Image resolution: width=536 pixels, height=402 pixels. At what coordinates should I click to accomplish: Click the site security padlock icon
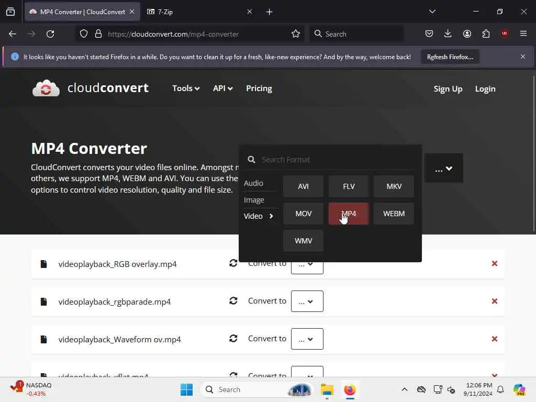[x=98, y=34]
